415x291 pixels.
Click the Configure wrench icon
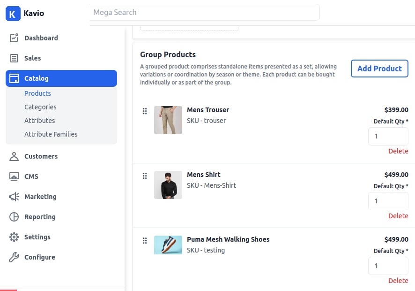14,257
